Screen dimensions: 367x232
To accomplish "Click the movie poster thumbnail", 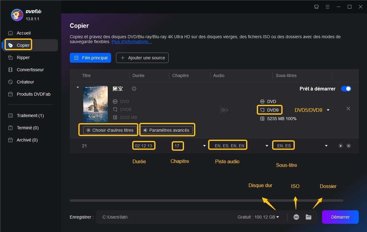I will [95, 104].
